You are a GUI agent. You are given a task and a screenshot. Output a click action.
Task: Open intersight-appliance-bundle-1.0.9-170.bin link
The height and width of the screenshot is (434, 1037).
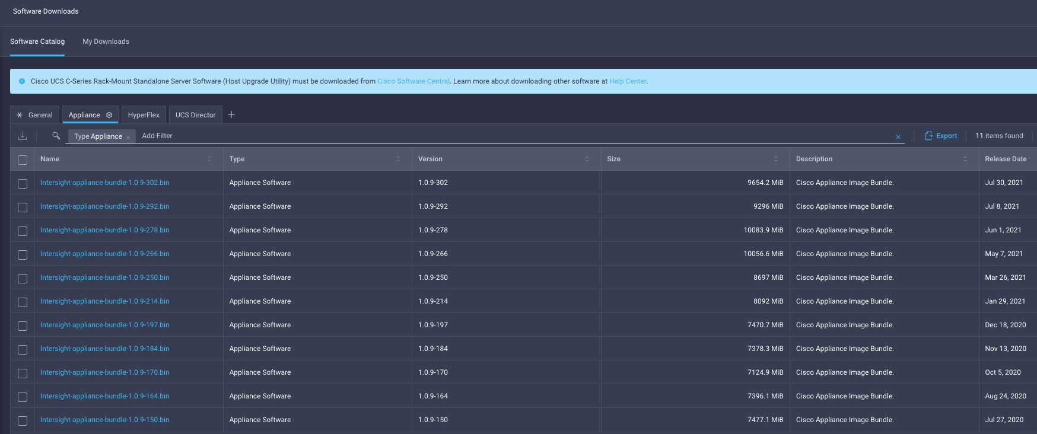[105, 372]
